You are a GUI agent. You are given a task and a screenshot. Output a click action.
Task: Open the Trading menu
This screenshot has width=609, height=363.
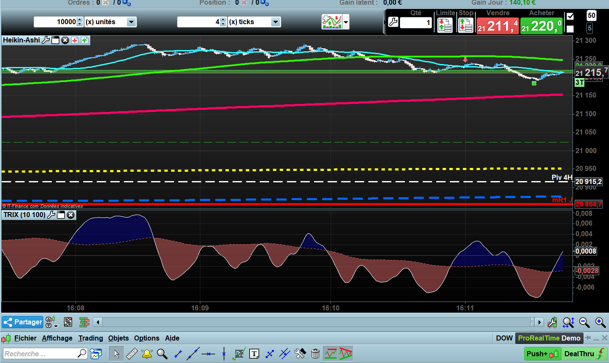coord(90,338)
